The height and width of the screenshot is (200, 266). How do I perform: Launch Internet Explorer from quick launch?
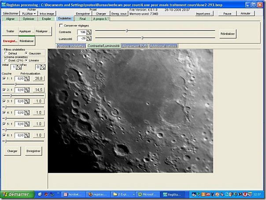[40, 194]
